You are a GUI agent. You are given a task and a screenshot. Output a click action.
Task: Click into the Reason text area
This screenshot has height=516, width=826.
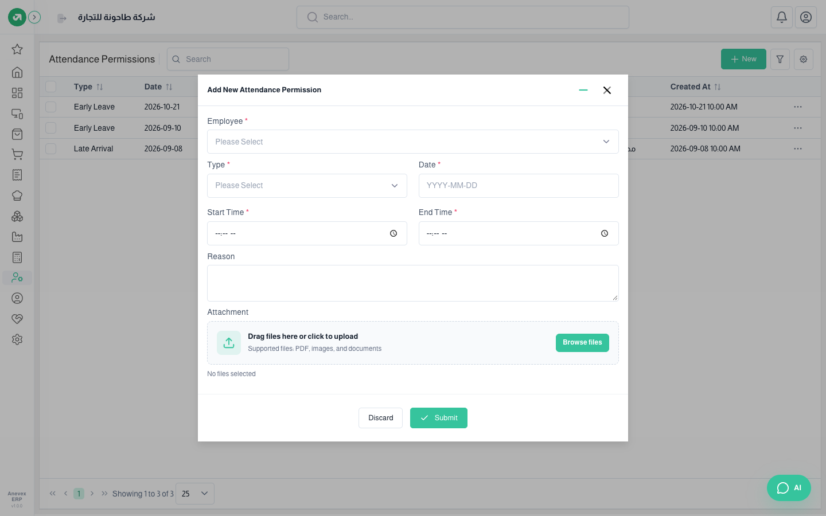pyautogui.click(x=413, y=283)
